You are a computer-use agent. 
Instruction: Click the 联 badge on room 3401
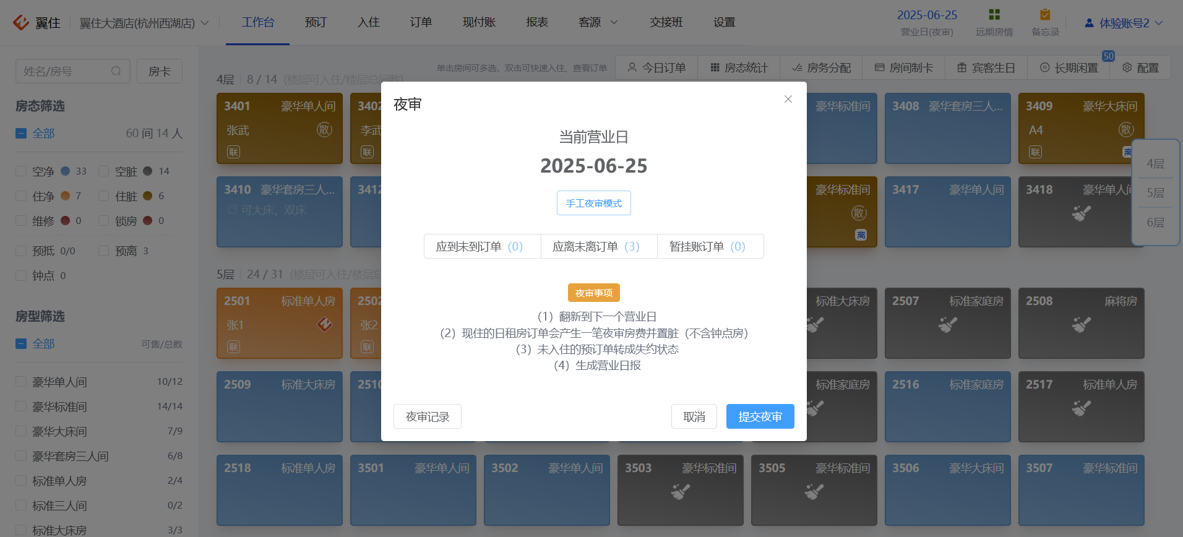coord(233,152)
